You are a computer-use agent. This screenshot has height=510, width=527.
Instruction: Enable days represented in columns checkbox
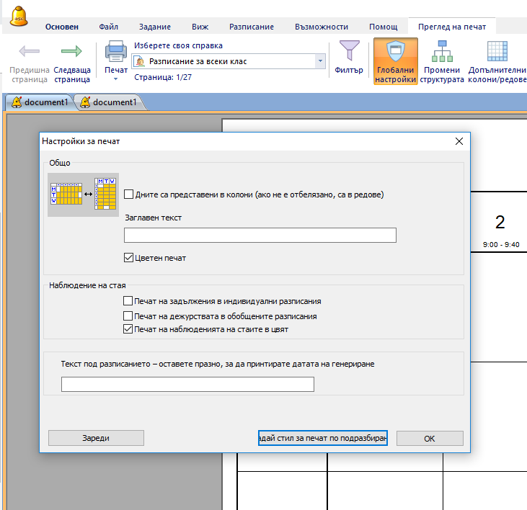tap(129, 194)
